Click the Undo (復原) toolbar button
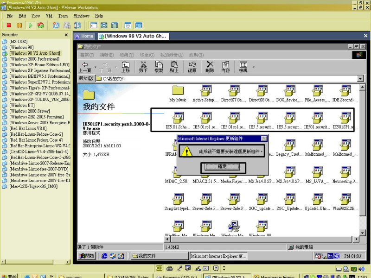The image size is (371, 278). [192, 67]
